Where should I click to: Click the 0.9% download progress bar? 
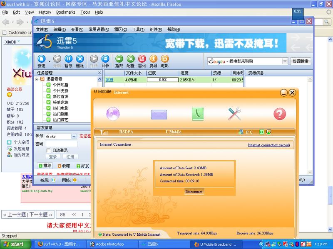pos(163,80)
